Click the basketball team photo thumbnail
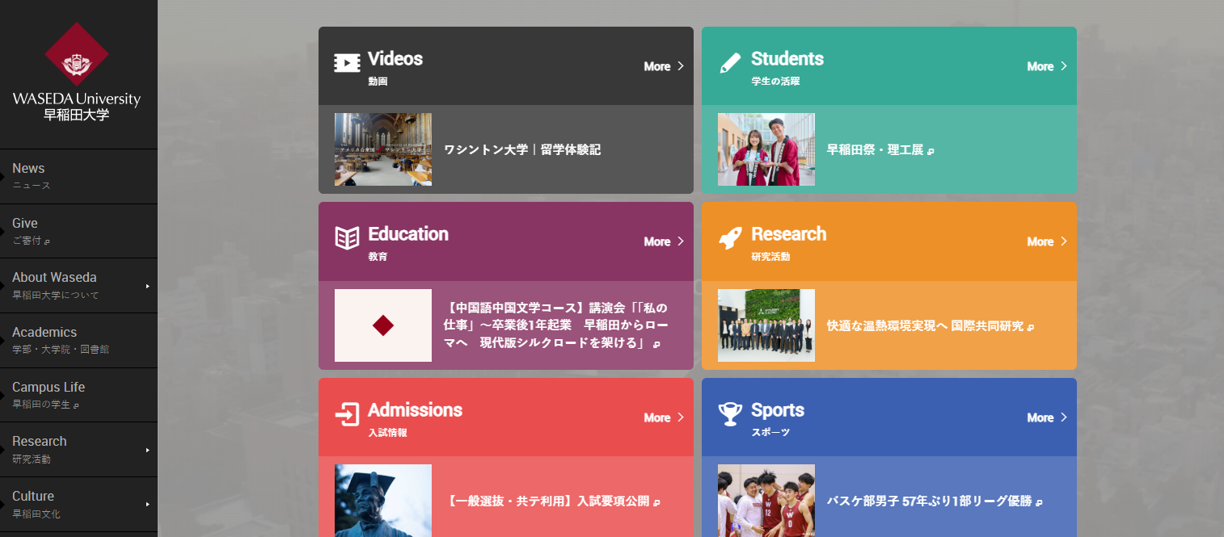This screenshot has height=537, width=1224. (x=766, y=500)
